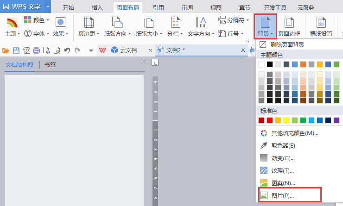Open 其他填充颜色(M)... color dialog
Viewport: 343px width, 206px height.
click(x=294, y=133)
